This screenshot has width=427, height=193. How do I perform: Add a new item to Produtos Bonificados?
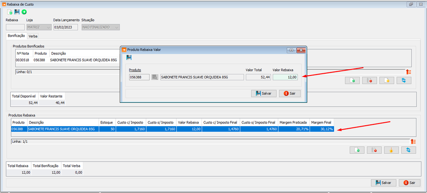[352, 81]
